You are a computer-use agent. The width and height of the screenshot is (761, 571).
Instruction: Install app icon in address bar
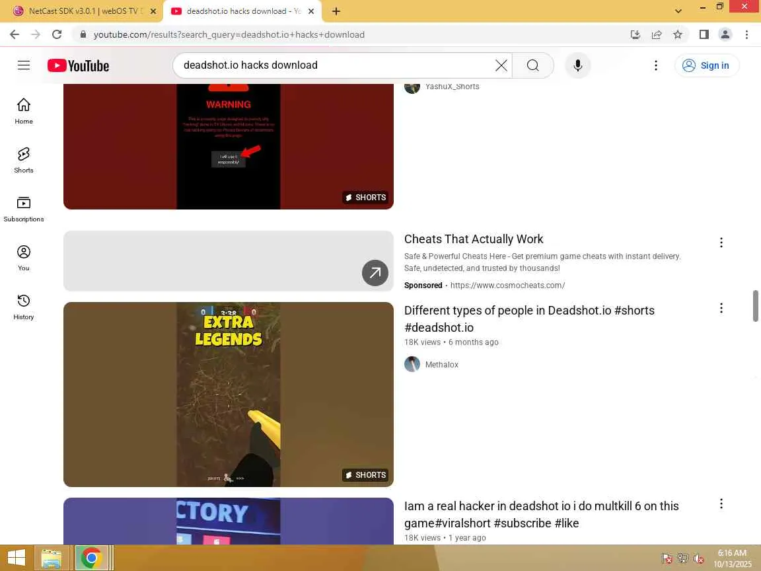(x=635, y=34)
